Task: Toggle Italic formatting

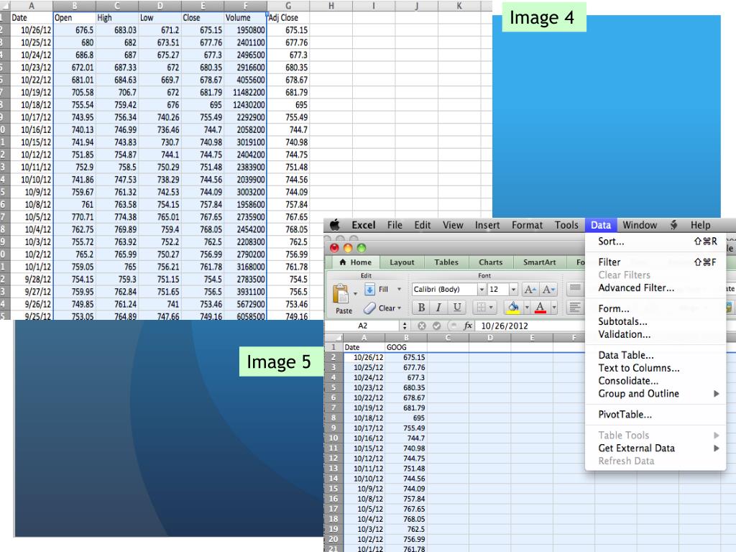Action: pos(438,308)
